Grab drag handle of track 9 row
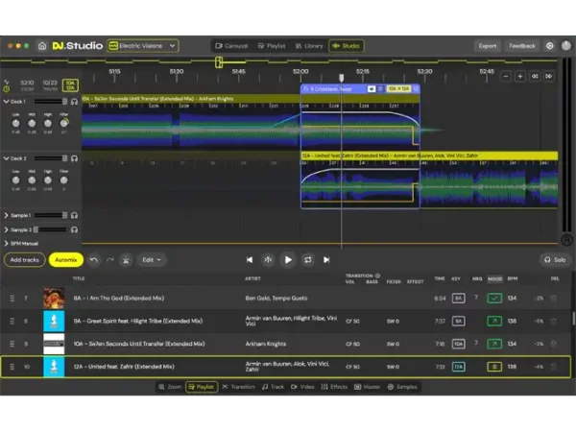The image size is (576, 432). (x=12, y=344)
